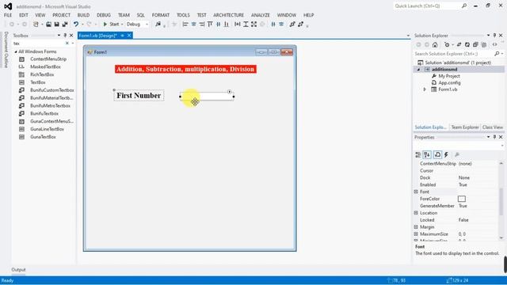
Task: Switch Properties to Categorized view
Action: pyautogui.click(x=418, y=155)
